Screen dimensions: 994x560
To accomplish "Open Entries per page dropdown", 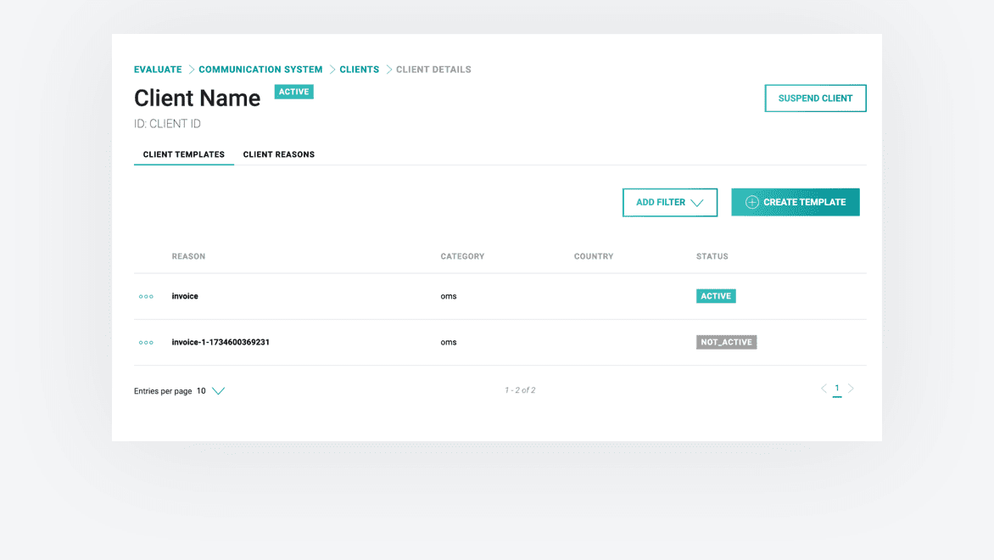I will tap(218, 391).
